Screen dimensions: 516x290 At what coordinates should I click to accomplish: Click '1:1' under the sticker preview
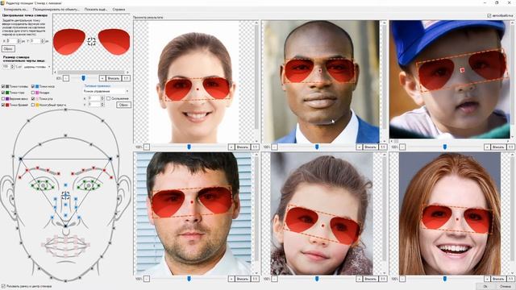point(126,78)
